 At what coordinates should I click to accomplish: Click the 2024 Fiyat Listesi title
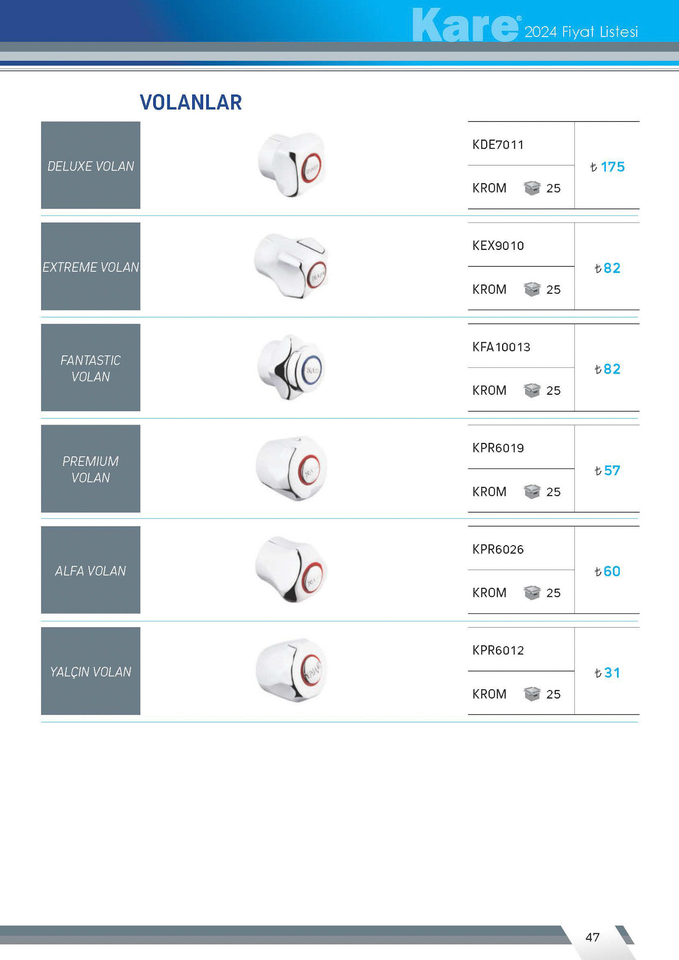(x=581, y=32)
